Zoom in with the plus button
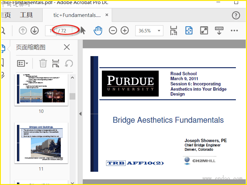 [x=125, y=31]
